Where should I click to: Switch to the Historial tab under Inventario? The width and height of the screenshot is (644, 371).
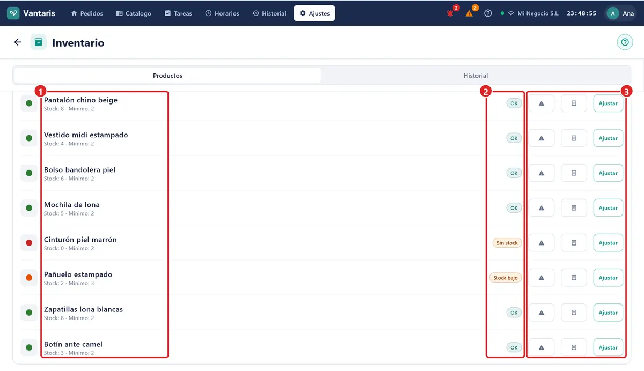tap(475, 76)
